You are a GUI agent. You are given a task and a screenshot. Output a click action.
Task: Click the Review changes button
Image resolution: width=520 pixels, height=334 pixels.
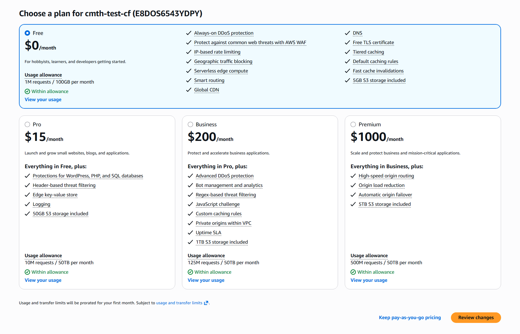coord(476,318)
